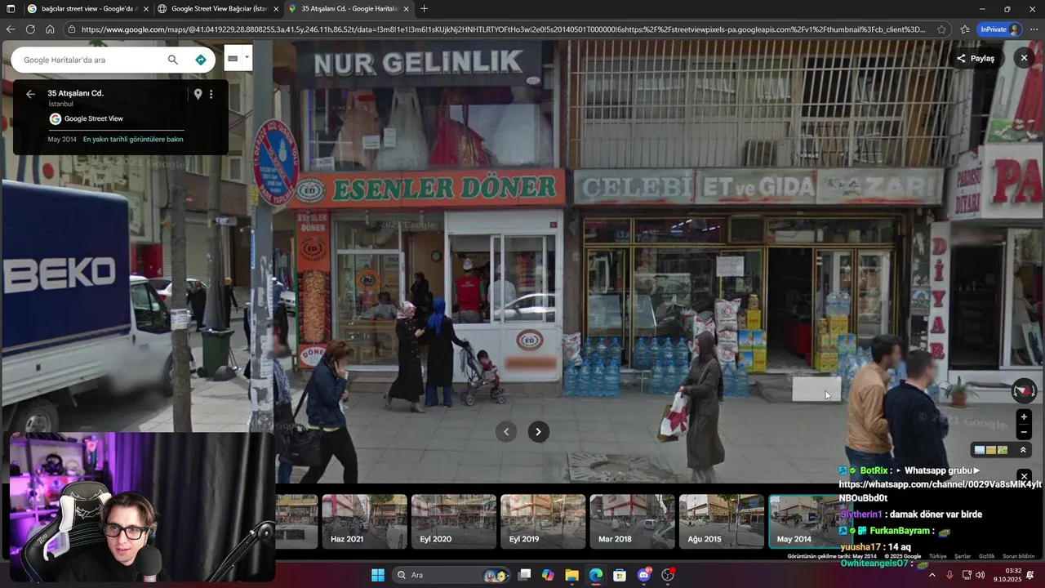Screen dimensions: 1045x588
Task: Open the Gizlilik footer link
Action: (x=986, y=556)
